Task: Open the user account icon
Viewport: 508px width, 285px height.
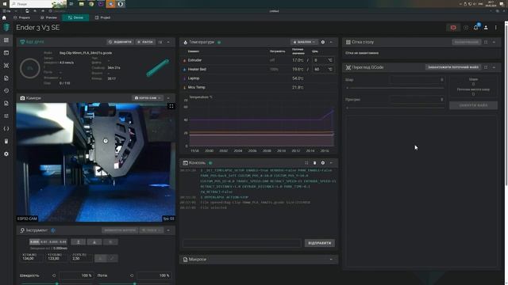Action: 486,28
